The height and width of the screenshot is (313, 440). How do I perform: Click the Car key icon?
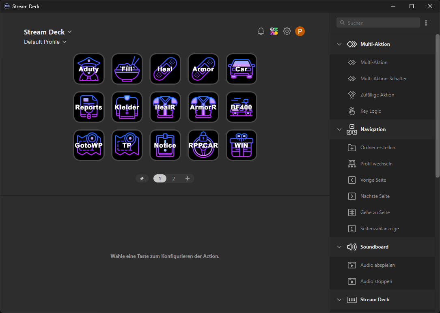(x=241, y=69)
